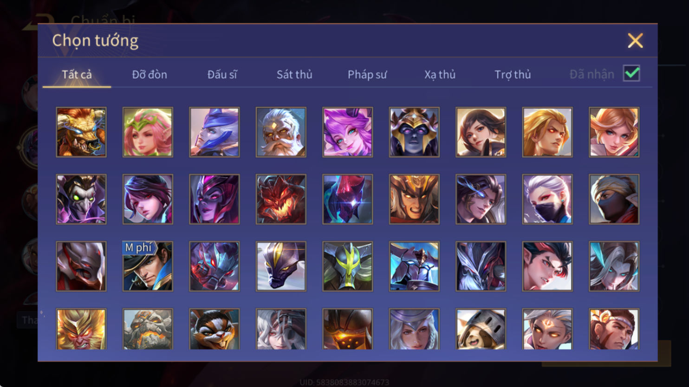Pick the silver-haired masked ninja hero

tap(547, 199)
